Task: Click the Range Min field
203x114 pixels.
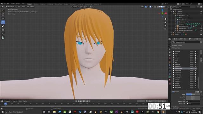Action: tap(193, 97)
